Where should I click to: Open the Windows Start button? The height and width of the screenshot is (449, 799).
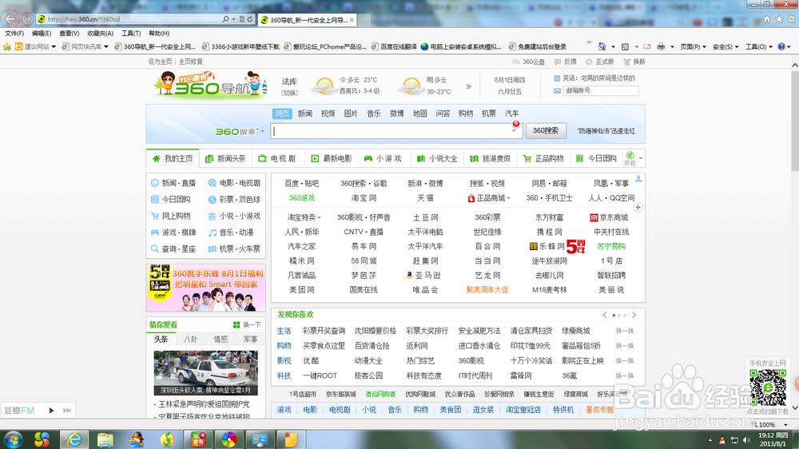tap(13, 439)
